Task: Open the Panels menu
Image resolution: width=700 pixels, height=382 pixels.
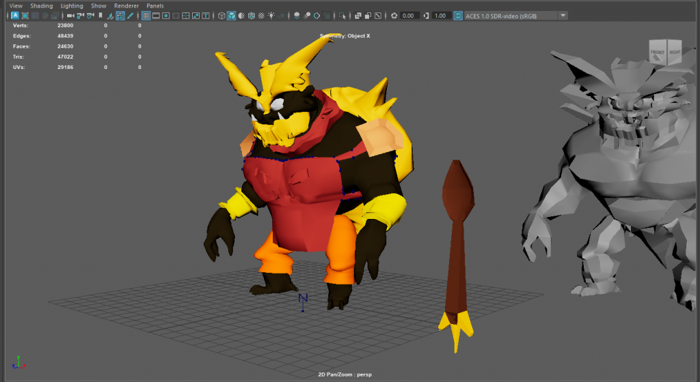Action: [155, 5]
